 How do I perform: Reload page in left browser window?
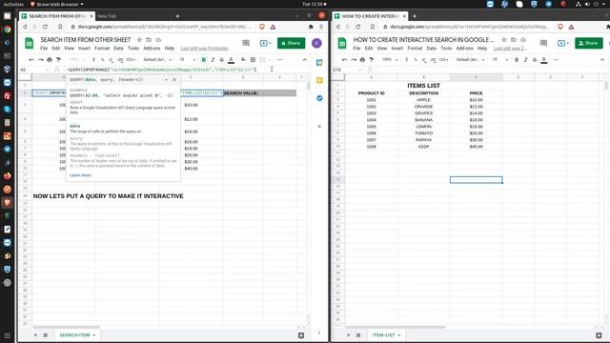coord(45,27)
